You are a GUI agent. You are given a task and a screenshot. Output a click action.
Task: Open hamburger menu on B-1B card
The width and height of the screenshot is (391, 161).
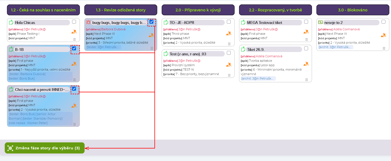pos(74,80)
